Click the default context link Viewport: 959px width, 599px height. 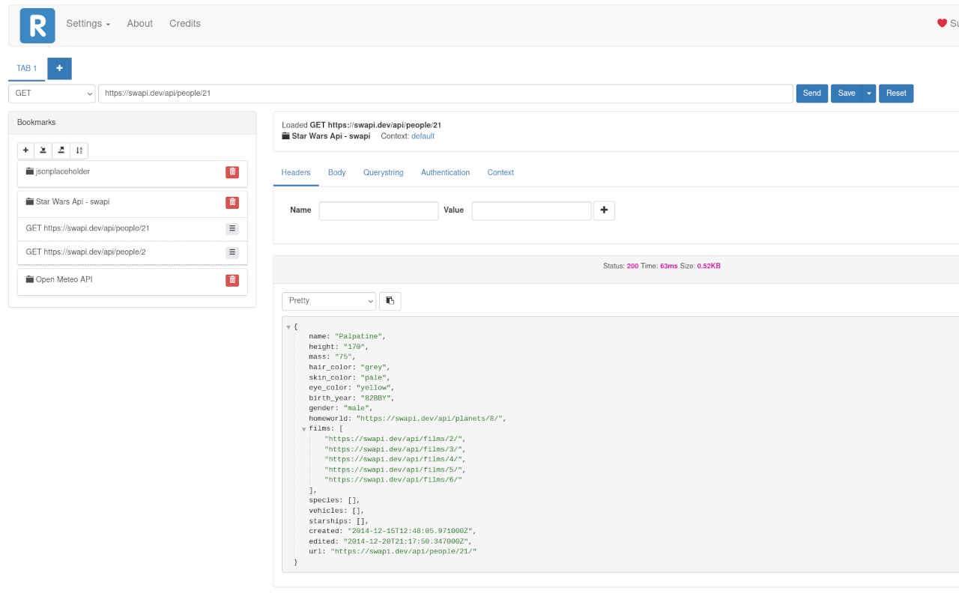point(423,136)
